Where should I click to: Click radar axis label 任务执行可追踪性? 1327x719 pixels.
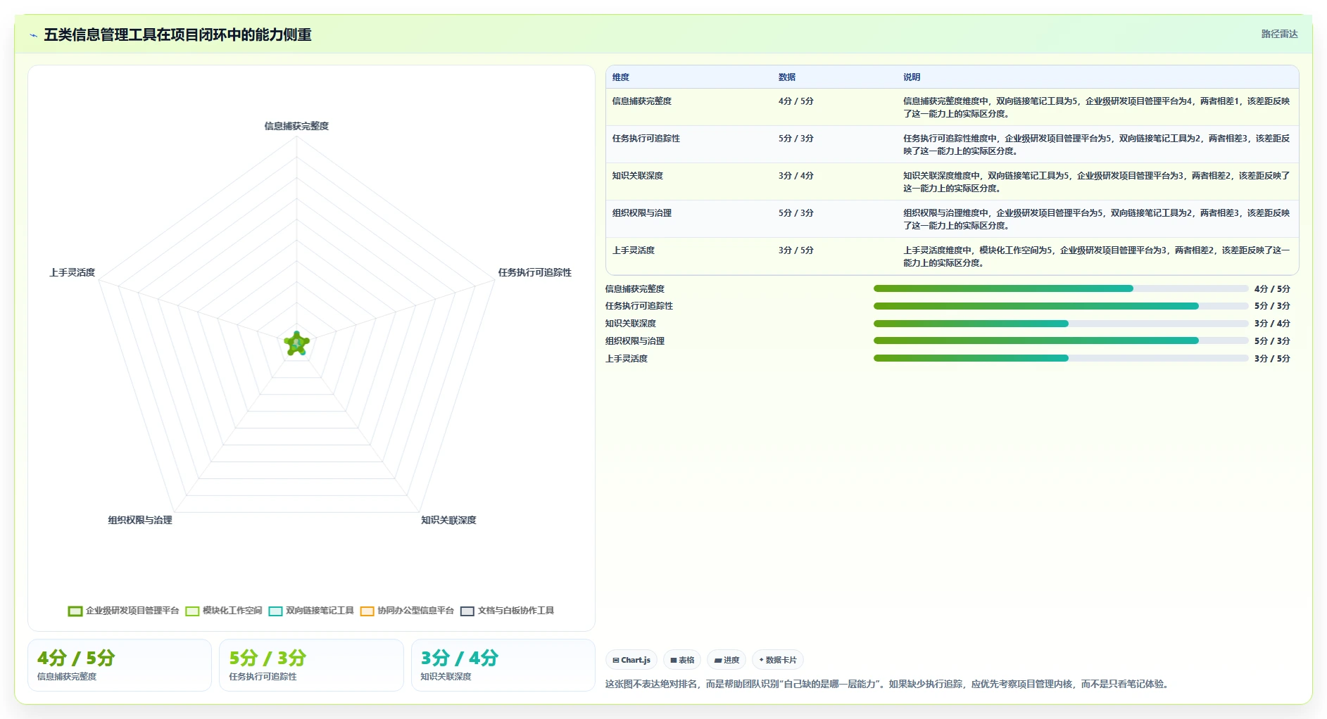click(534, 272)
